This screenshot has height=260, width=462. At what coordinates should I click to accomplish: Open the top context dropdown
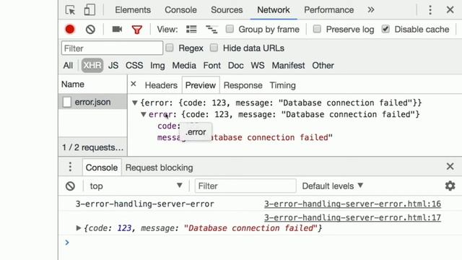click(x=136, y=186)
